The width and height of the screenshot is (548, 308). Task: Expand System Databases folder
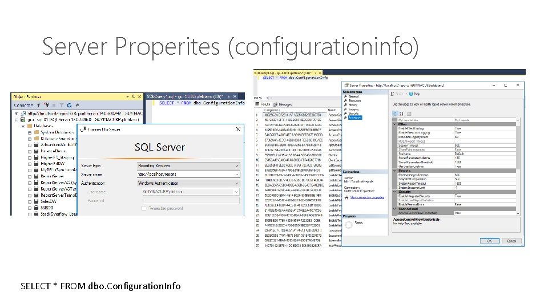[x=30, y=132]
